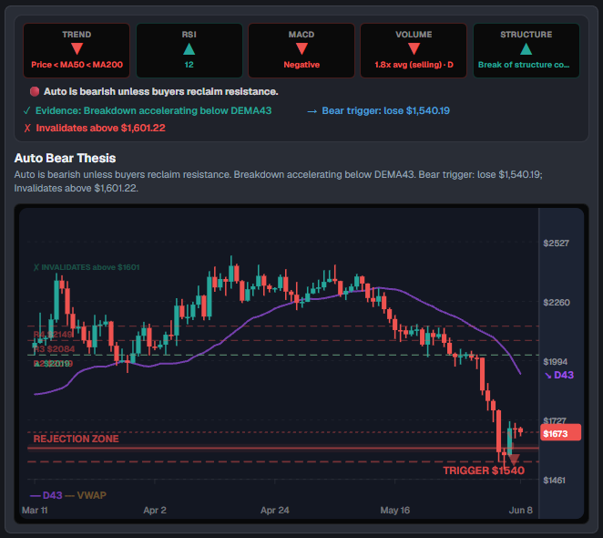Click 'Invalidates above $1,601.22' line
Image resolution: width=603 pixels, height=538 pixels.
coord(101,128)
